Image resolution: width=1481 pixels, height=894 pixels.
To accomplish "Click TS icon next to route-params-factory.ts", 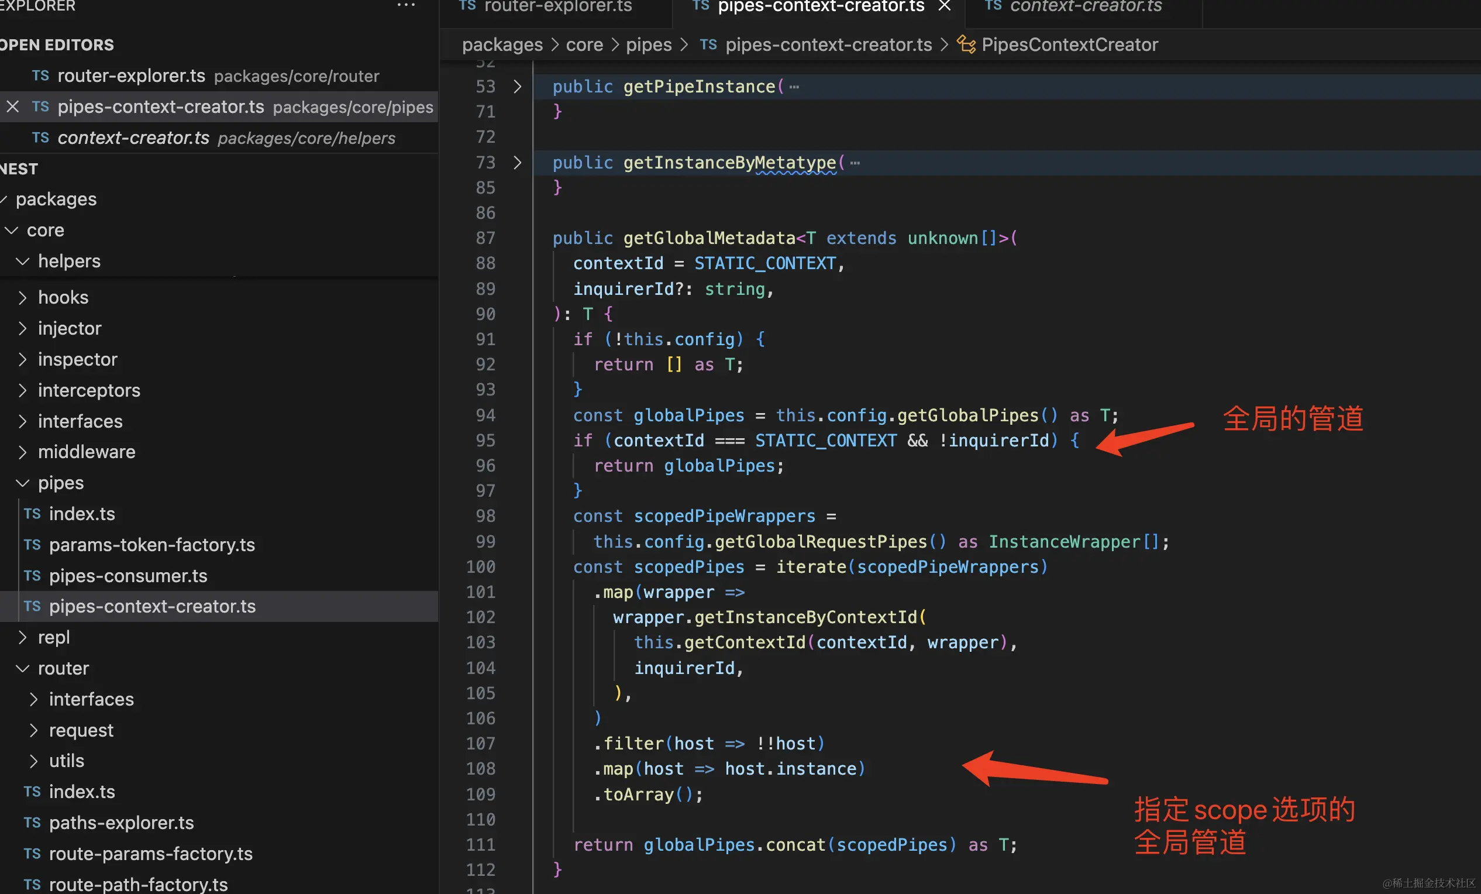I will coord(32,854).
